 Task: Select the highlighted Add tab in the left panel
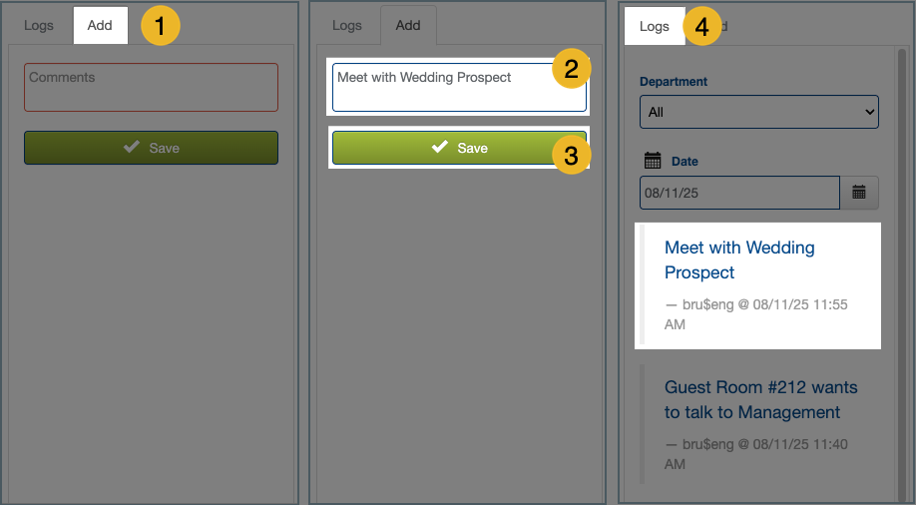100,26
